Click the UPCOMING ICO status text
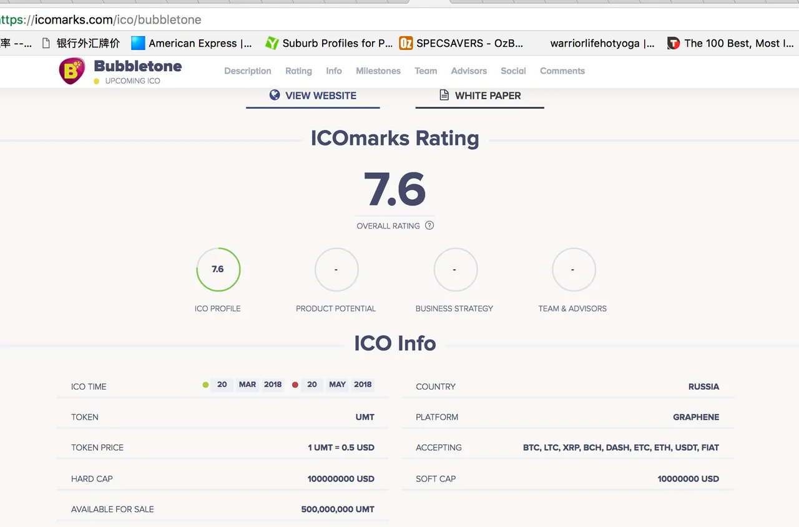Viewport: 799px width, 527px height. pyautogui.click(x=132, y=81)
